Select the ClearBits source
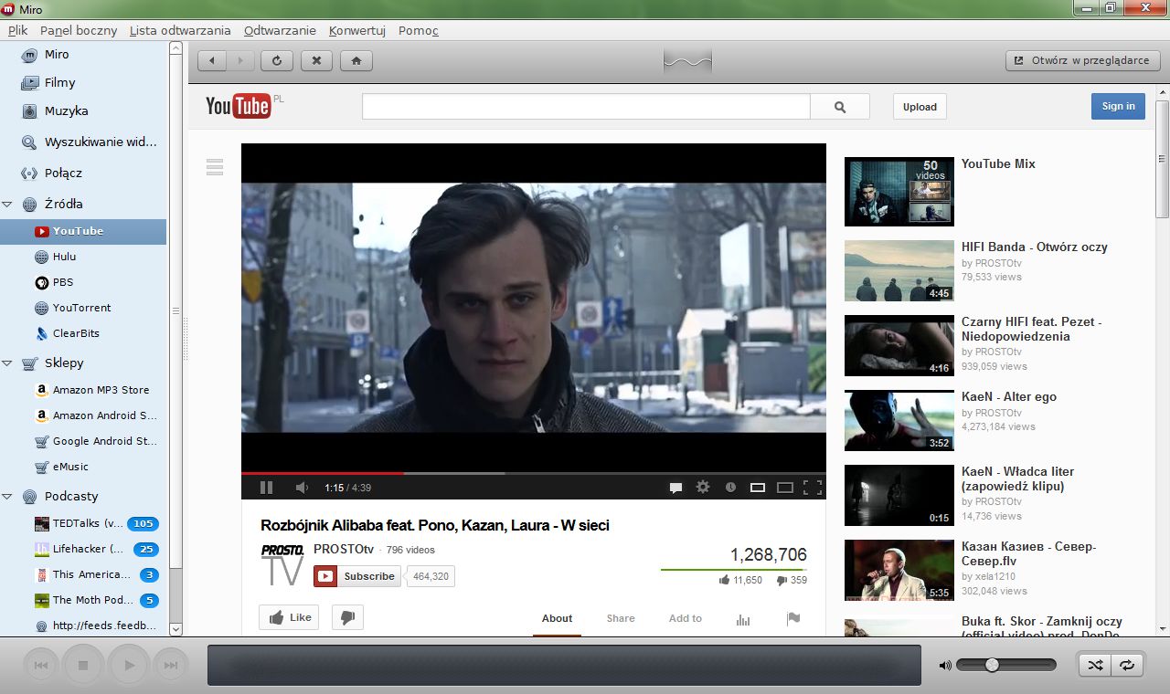Viewport: 1170px width, 694px height. (83, 333)
